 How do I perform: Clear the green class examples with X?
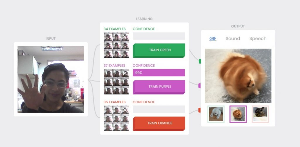tap(125, 36)
